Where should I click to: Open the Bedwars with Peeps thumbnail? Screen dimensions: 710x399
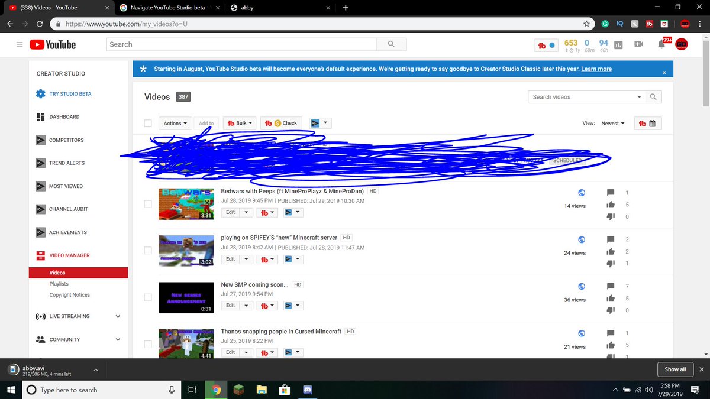186,204
